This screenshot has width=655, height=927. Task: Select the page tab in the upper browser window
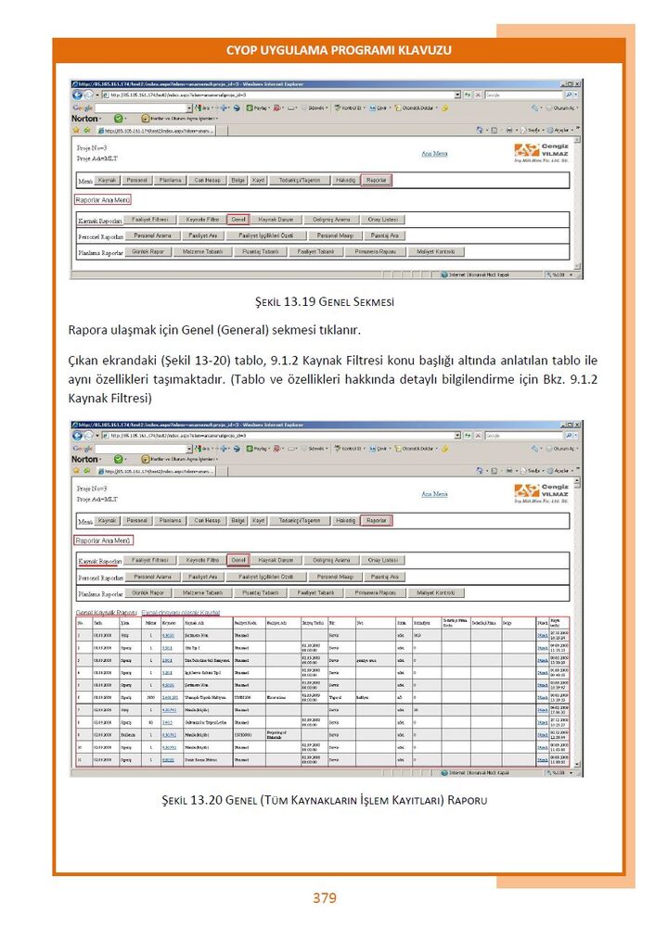coord(156,130)
